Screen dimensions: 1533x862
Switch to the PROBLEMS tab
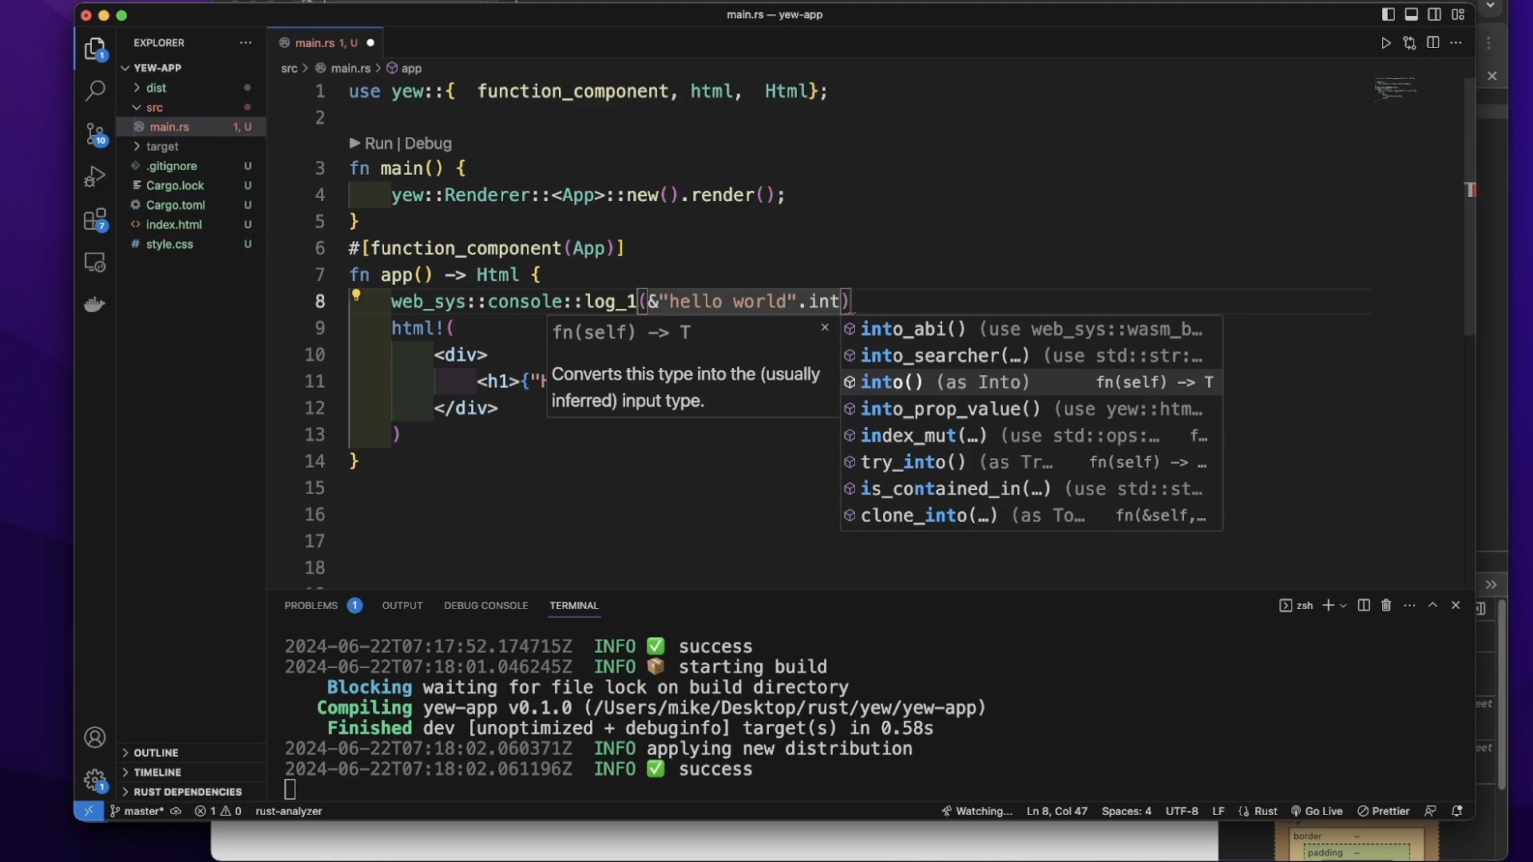pyautogui.click(x=311, y=606)
